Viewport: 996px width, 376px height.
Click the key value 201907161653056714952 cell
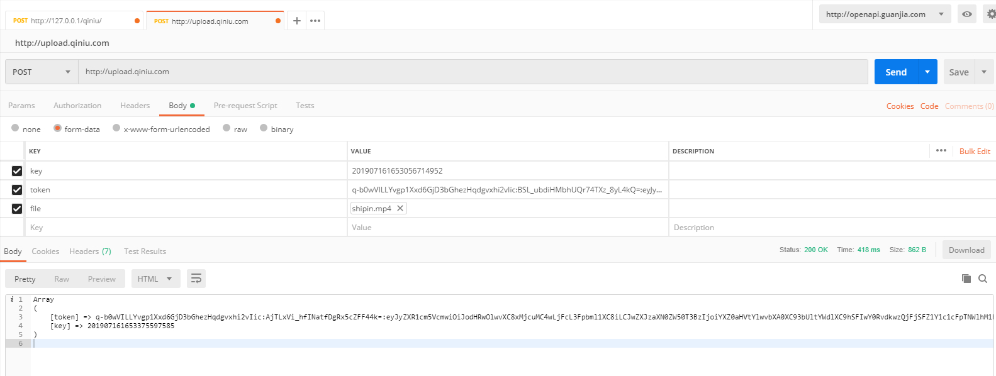(508, 170)
